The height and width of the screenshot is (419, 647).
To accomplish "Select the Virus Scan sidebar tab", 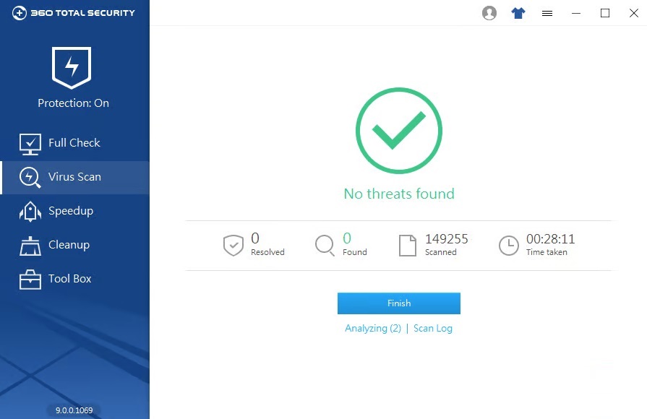I will coord(74,177).
